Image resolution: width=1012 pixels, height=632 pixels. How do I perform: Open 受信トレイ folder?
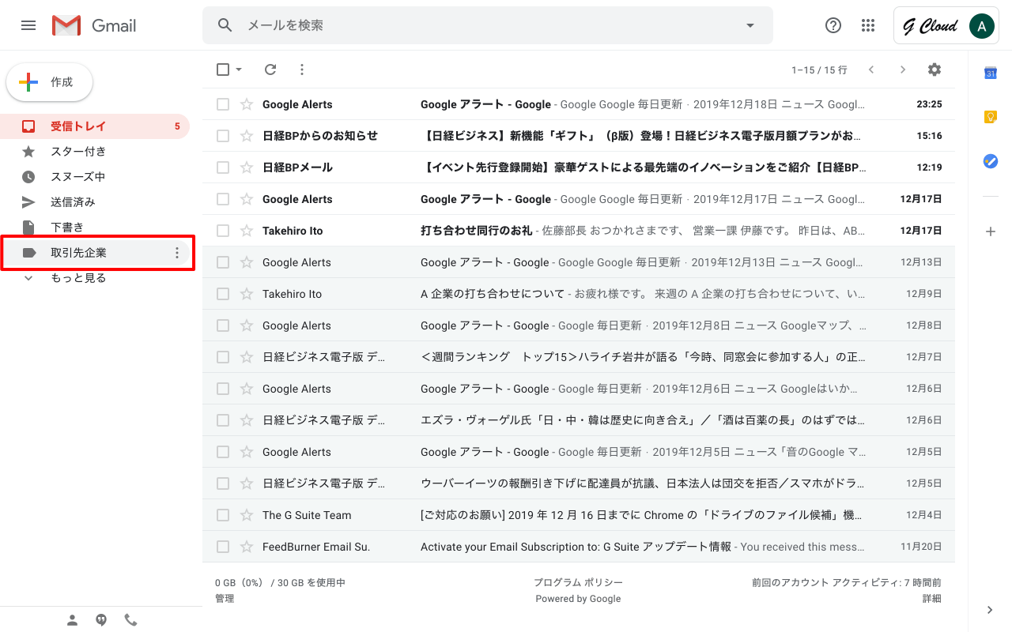click(x=95, y=126)
